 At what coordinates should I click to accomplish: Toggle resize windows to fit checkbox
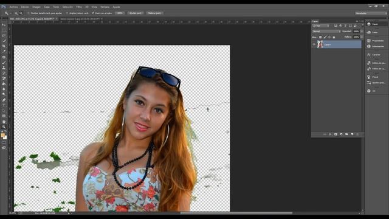29,13
